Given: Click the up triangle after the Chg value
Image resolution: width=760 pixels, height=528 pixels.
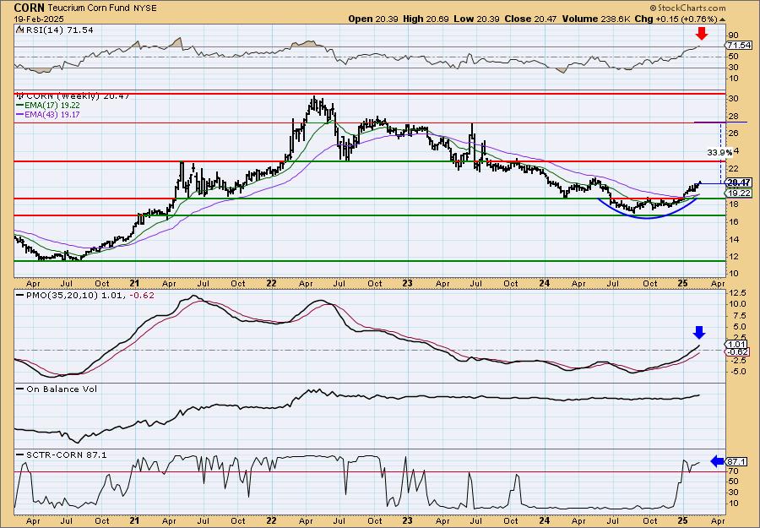Looking at the screenshot, I should [723, 19].
